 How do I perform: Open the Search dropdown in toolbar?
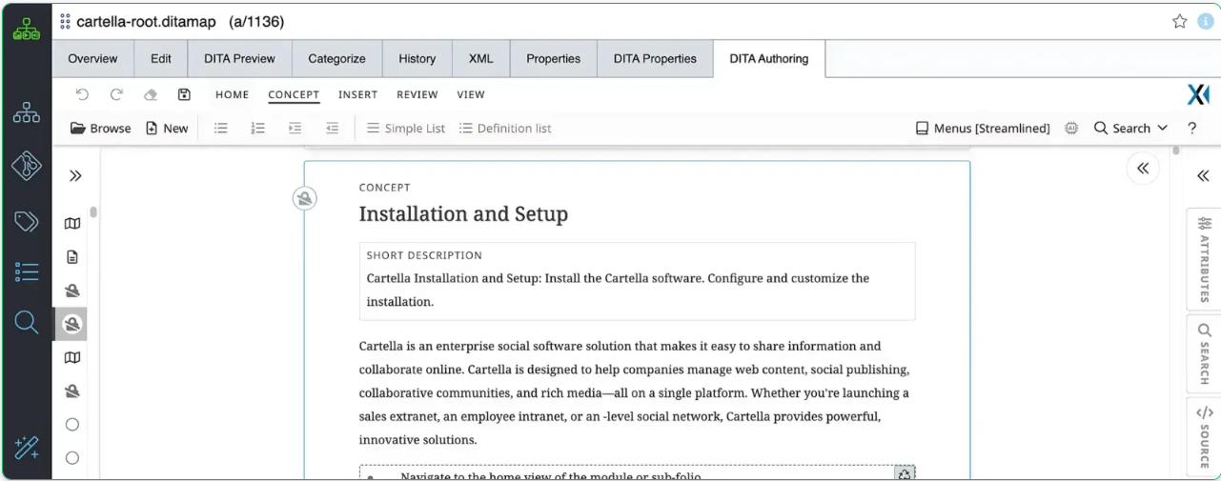point(1130,129)
